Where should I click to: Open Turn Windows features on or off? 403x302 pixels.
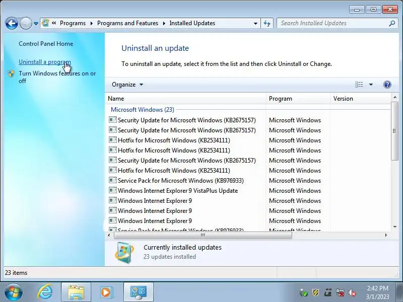(x=57, y=77)
